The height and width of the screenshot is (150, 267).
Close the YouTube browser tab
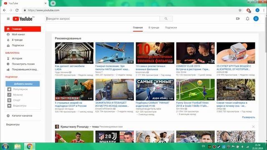pyautogui.click(x=45, y=3)
